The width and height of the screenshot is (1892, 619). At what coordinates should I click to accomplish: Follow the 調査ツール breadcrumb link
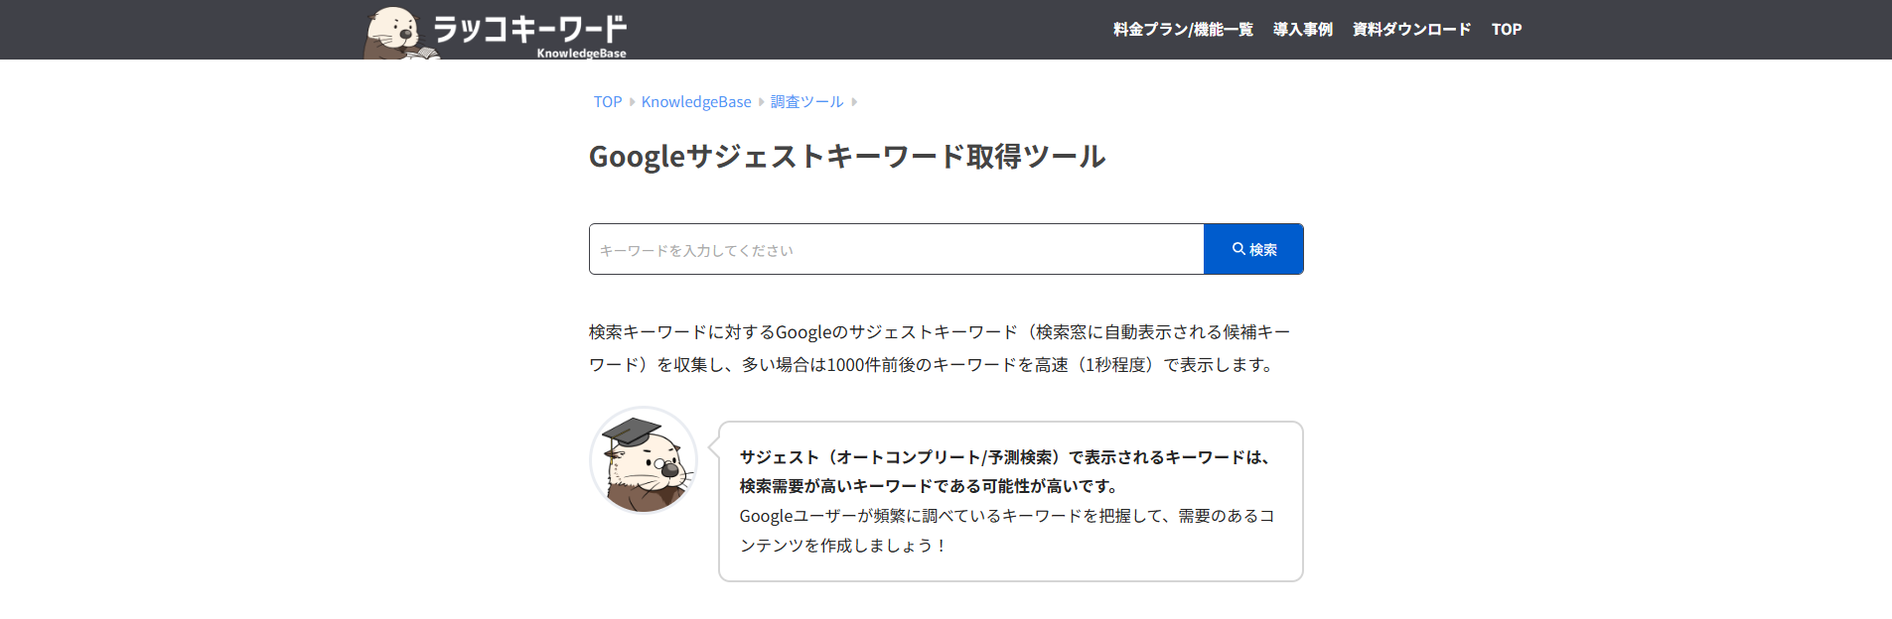click(806, 101)
